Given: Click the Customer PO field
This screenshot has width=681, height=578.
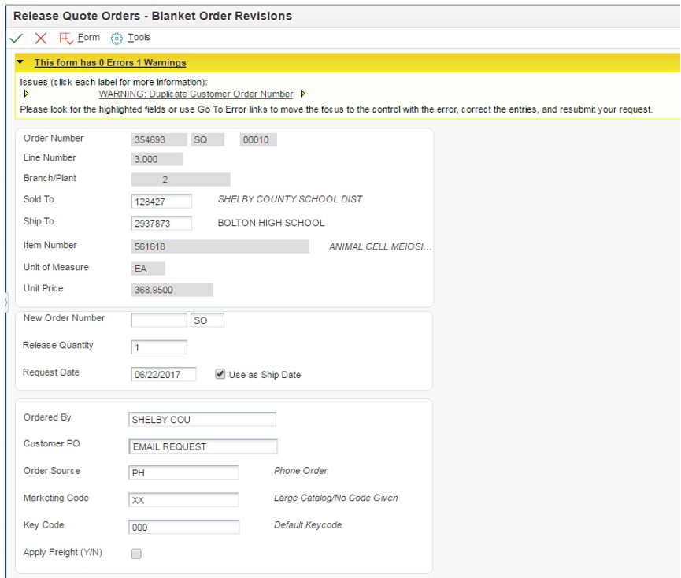Looking at the screenshot, I should (203, 446).
